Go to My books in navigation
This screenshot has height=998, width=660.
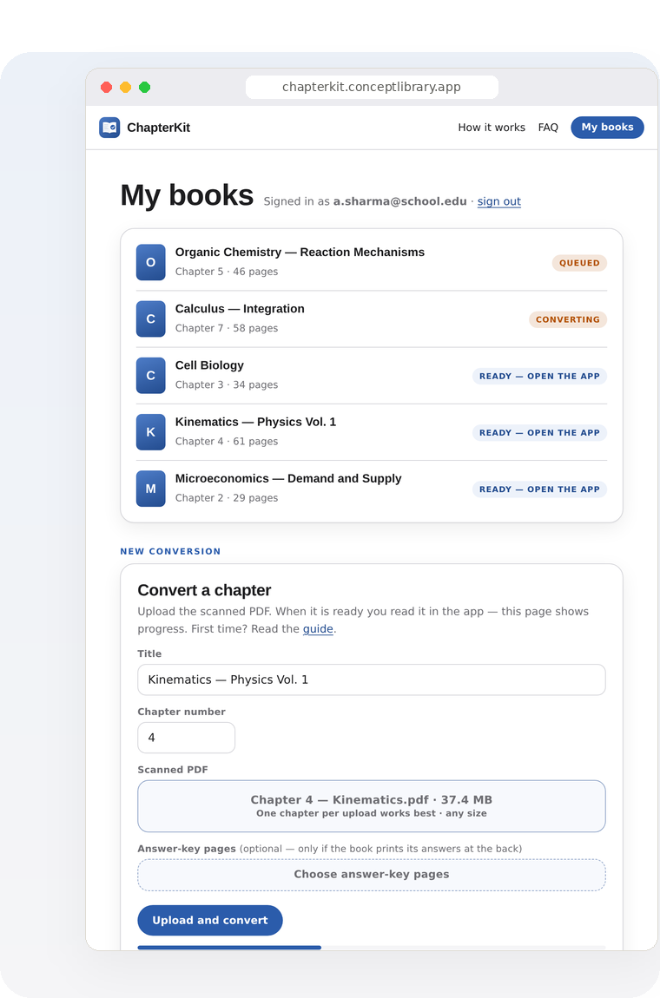tap(607, 128)
